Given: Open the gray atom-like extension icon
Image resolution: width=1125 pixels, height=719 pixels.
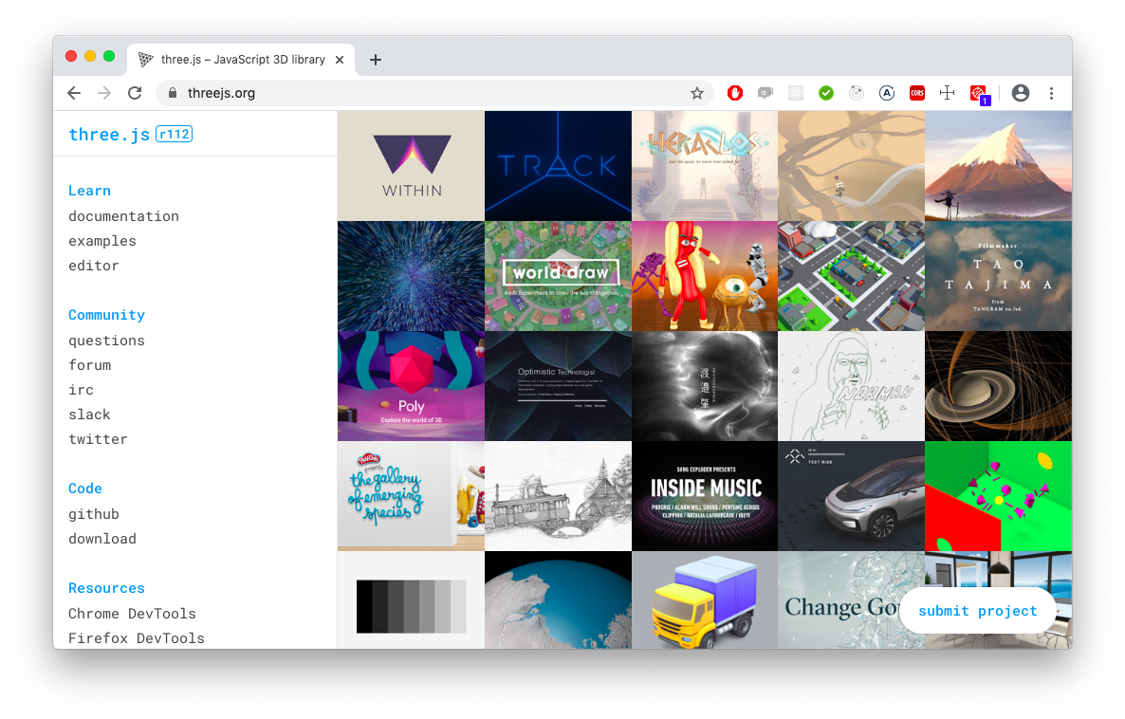Looking at the screenshot, I should click(x=796, y=93).
